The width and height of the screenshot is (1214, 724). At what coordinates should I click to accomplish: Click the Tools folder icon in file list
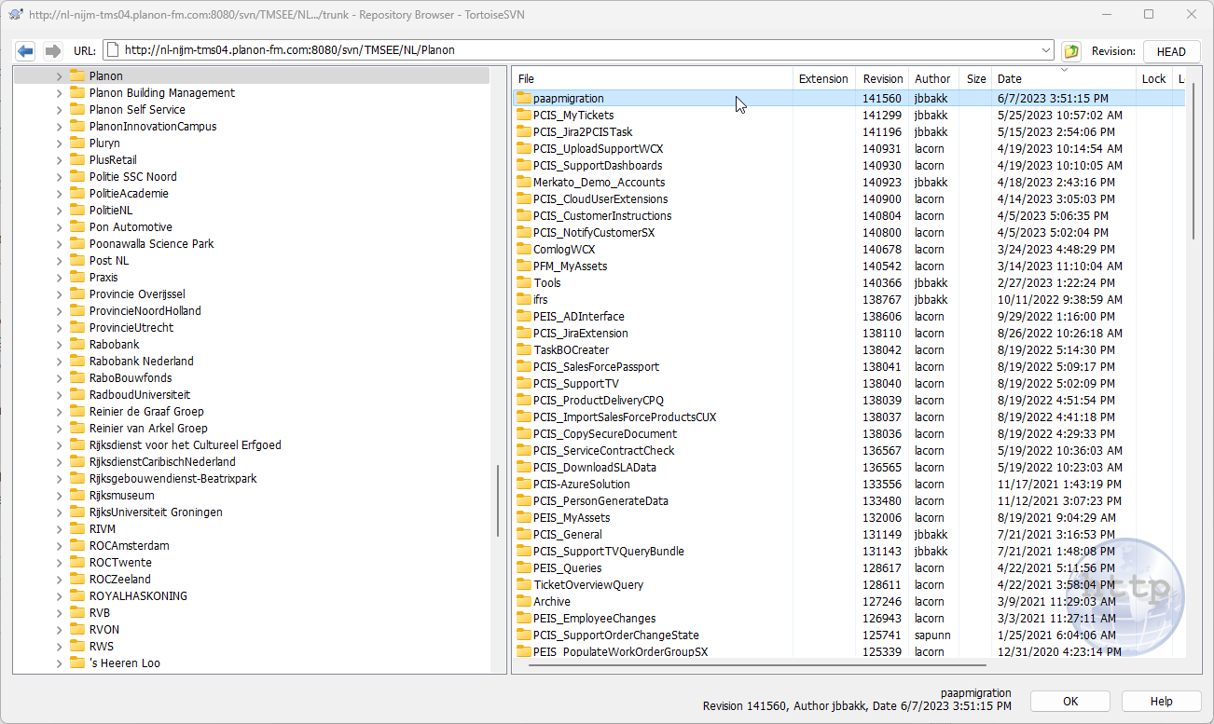[524, 283]
